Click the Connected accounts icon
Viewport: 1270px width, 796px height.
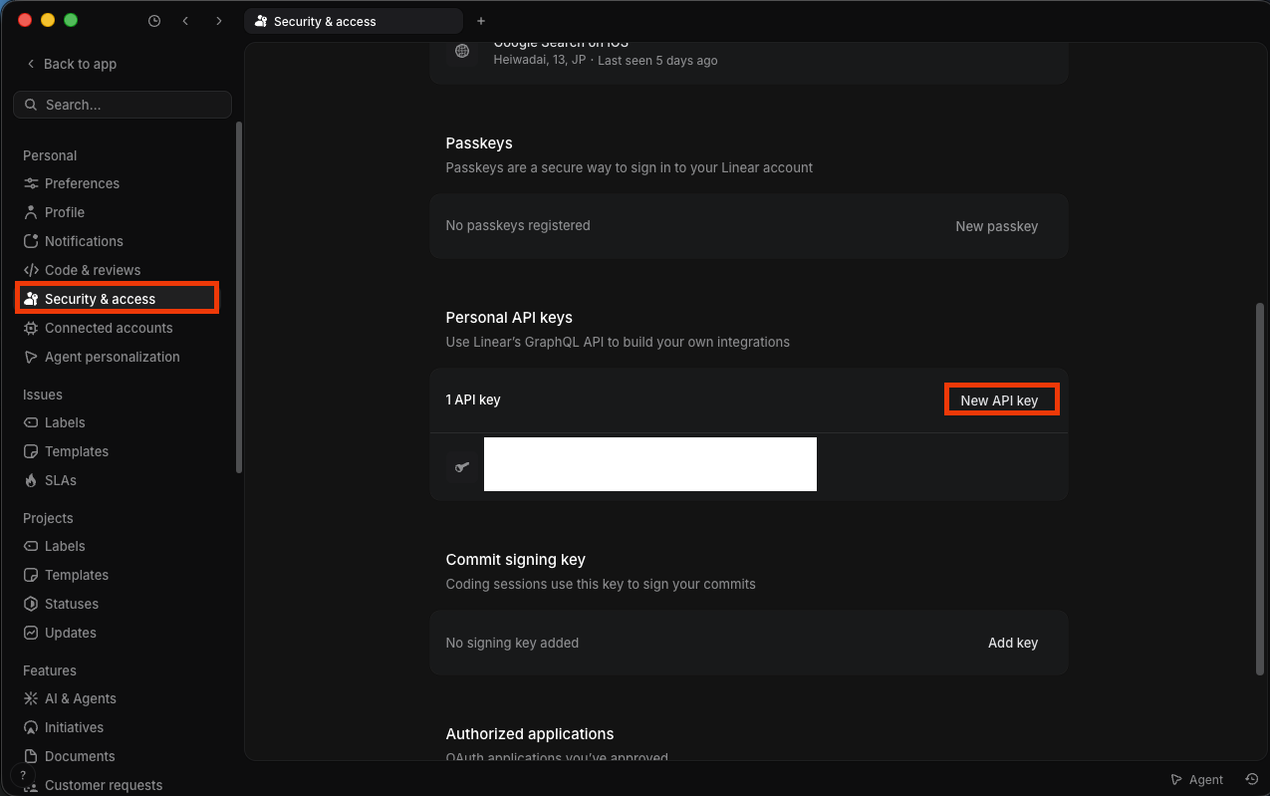[x=31, y=328]
